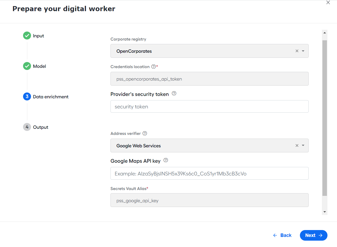The image size is (337, 247).
Task: Click the step 4 number badge
Action: click(27, 127)
